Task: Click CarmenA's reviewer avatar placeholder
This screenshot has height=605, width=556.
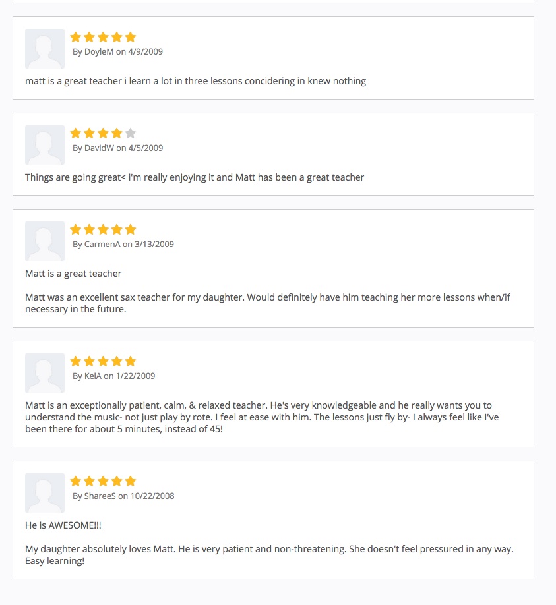Action: (x=45, y=241)
